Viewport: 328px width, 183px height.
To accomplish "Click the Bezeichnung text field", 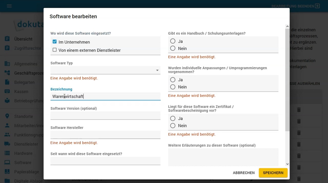I will click(x=105, y=96).
